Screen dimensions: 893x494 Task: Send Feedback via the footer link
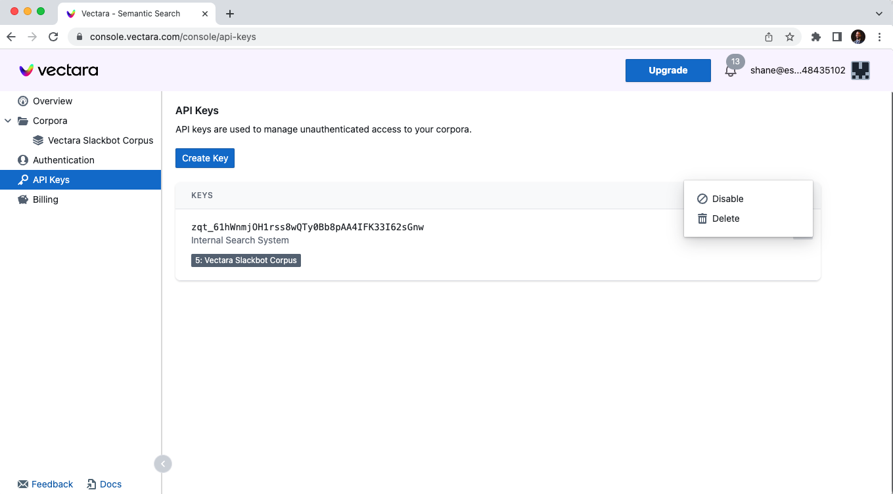click(x=45, y=484)
